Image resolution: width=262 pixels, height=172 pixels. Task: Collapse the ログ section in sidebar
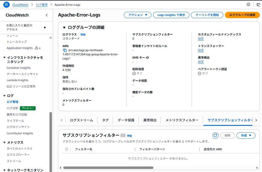4,96
